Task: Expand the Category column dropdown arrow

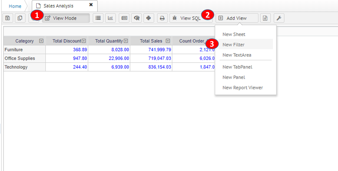Action: [x=41, y=41]
